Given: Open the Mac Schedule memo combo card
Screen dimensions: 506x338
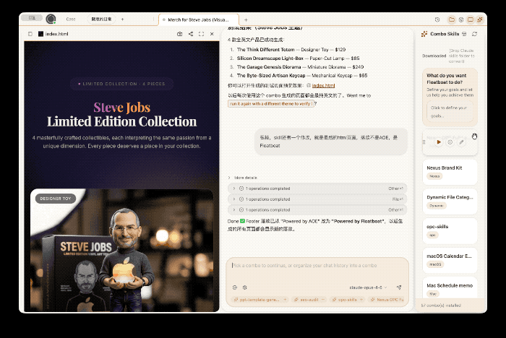Looking at the screenshot, I should tap(450, 287).
